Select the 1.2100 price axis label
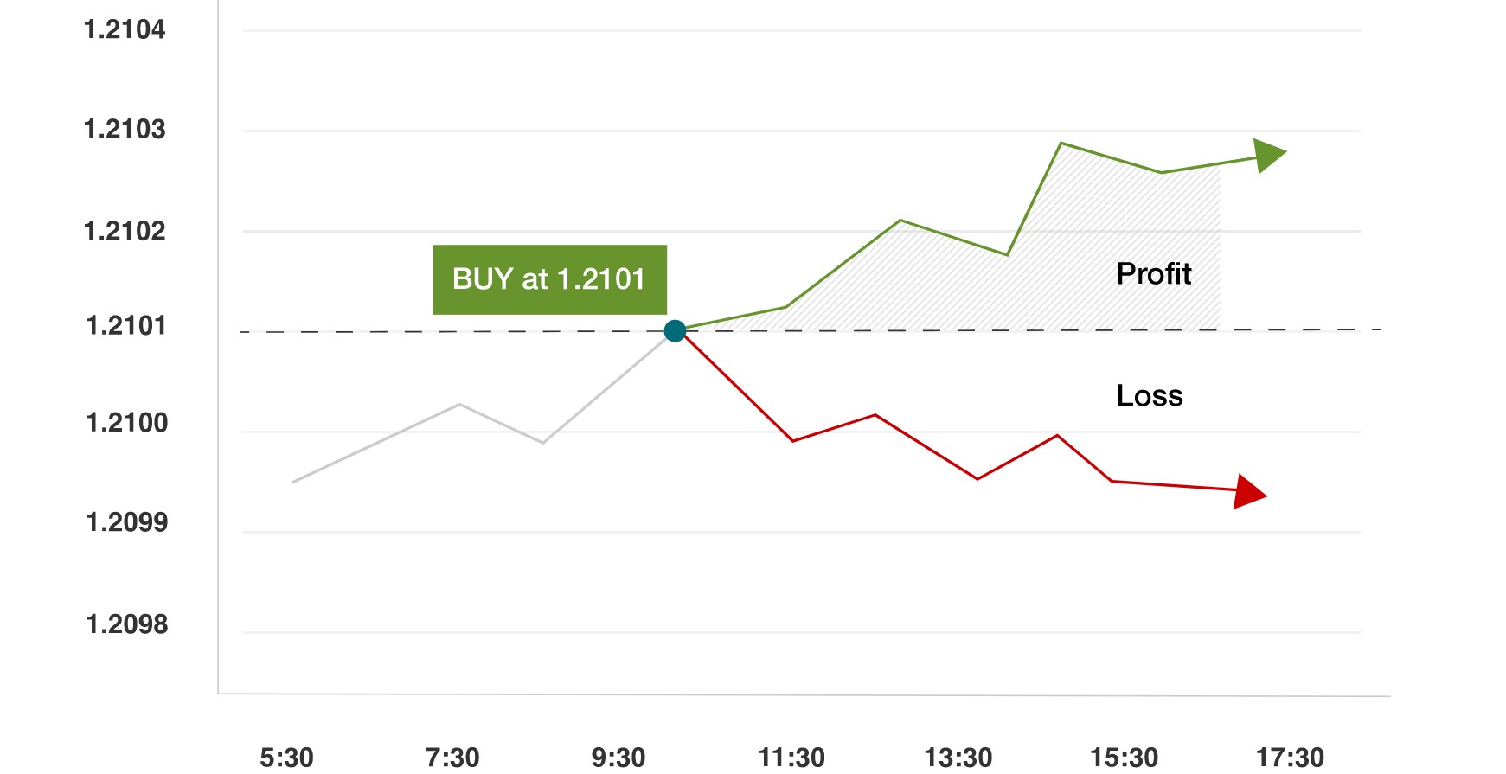Screen dimensions: 1506x774 coord(127,423)
